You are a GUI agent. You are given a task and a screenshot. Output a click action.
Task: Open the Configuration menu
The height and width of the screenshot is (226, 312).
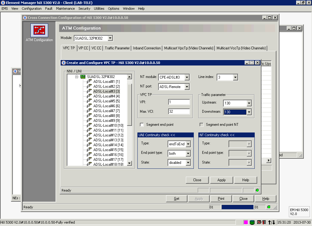32,9
